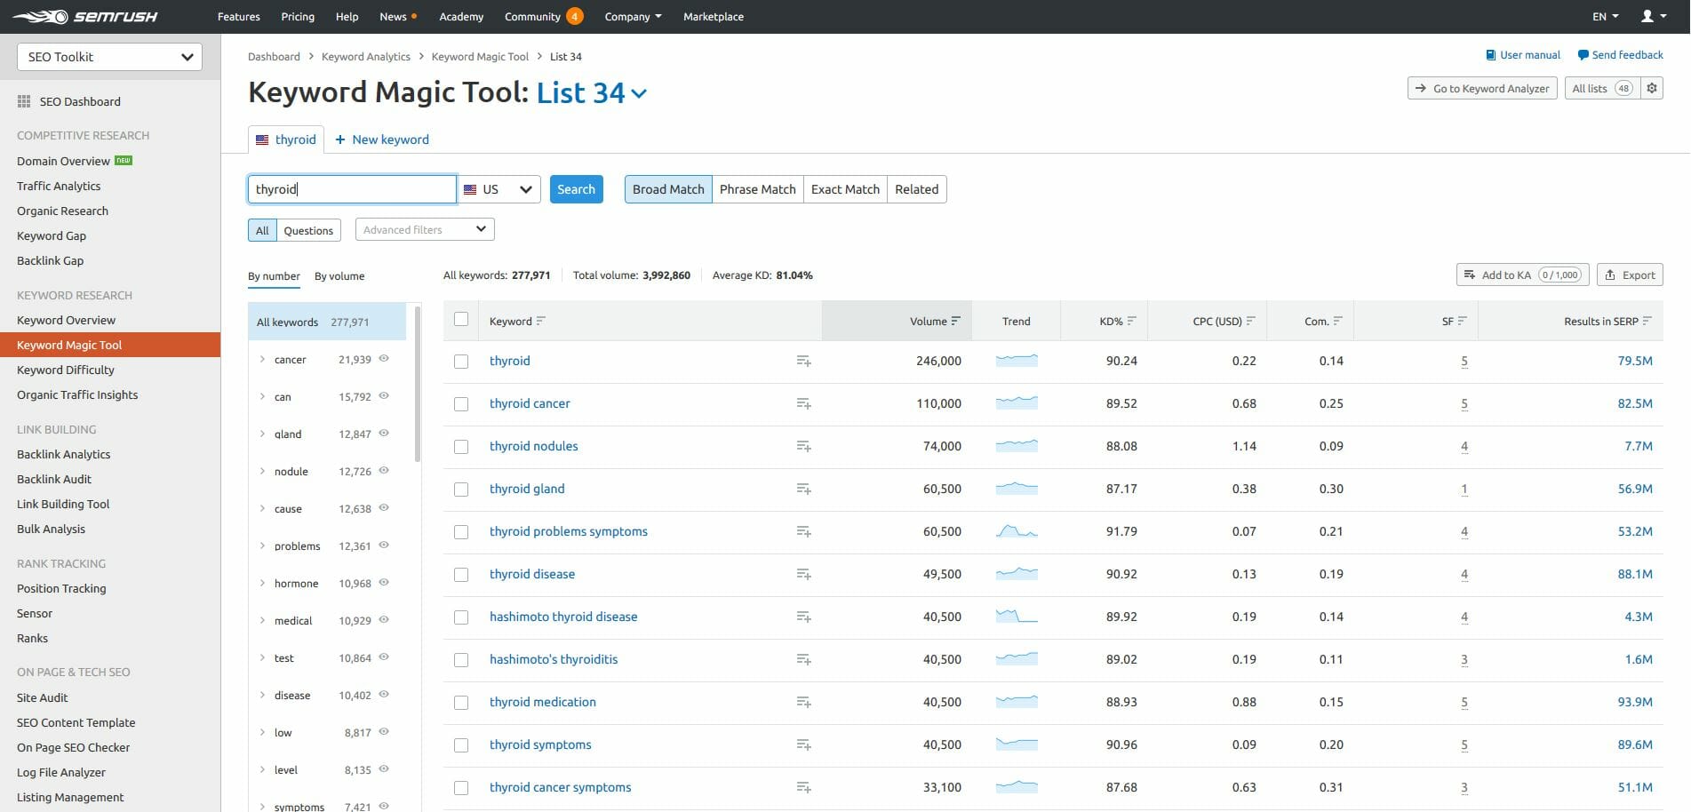
Task: Click add-to-list icon for thyroid cancer symptoms
Action: [x=803, y=787]
